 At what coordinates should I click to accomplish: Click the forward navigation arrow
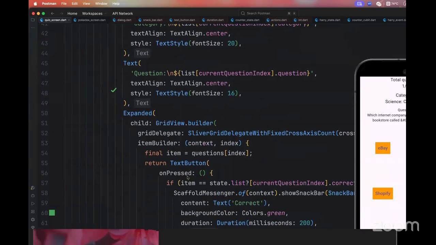pyautogui.click(x=61, y=14)
